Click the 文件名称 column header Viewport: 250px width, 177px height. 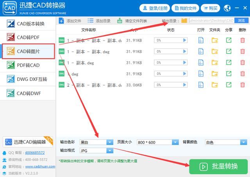[89, 30]
